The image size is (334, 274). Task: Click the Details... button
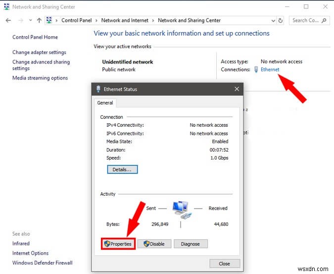122,169
